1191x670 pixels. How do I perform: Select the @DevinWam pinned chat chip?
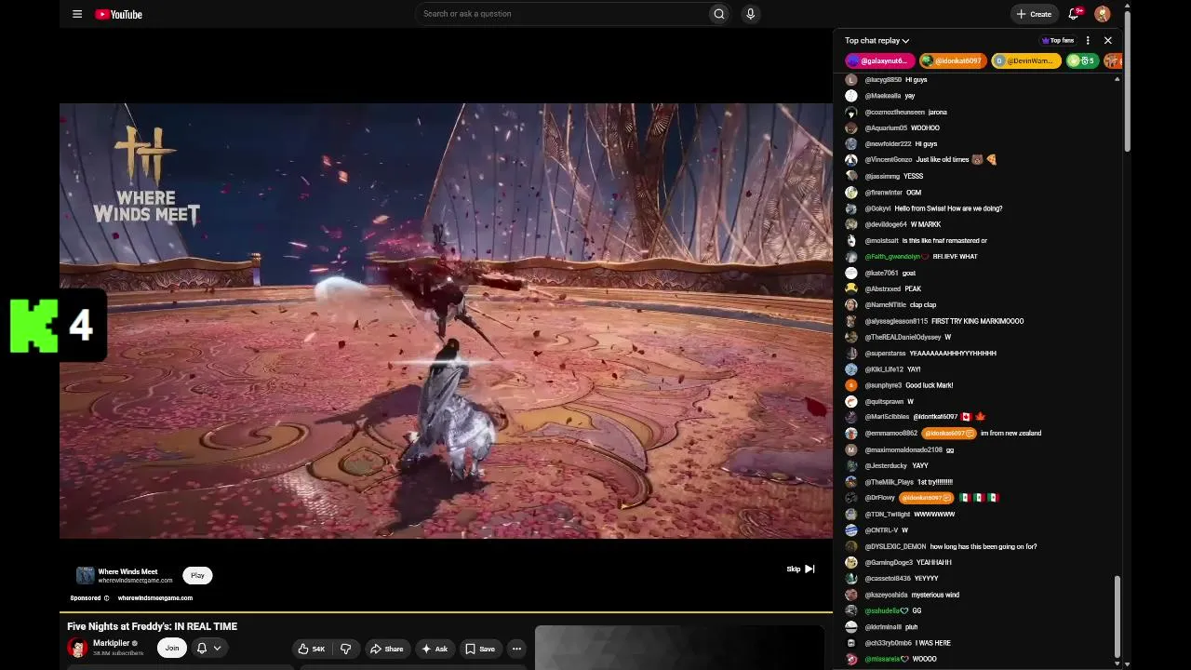click(1025, 60)
